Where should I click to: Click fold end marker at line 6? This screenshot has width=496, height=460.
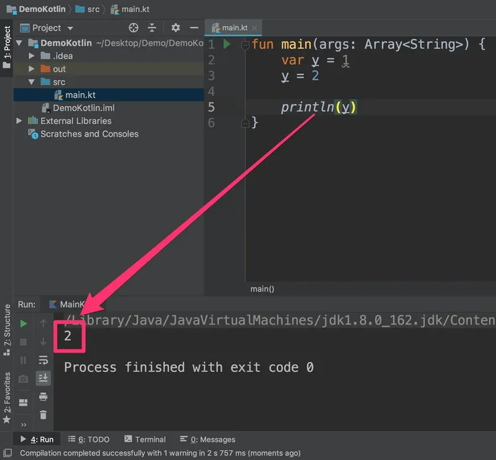tap(245, 123)
